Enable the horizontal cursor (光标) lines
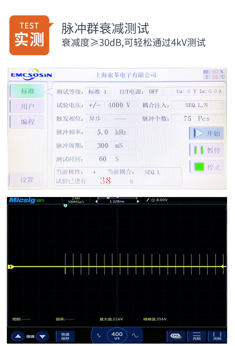This screenshot has width=235, height=346. 197,336
